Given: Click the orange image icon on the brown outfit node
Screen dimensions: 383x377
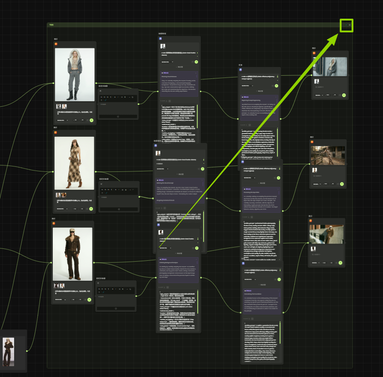Looking at the screenshot, I should point(54,223).
